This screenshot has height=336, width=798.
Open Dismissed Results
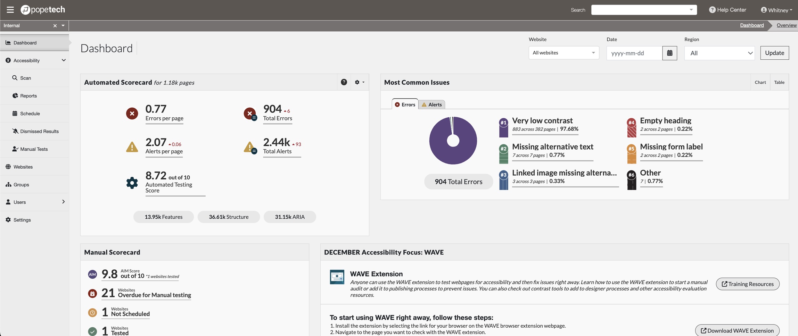[x=34, y=131]
